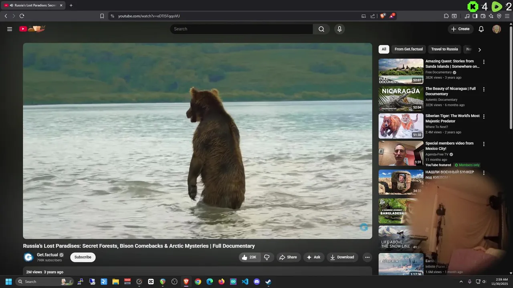513x288 pixels.
Task: Open OBS Studio from the taskbar
Action: 174,282
